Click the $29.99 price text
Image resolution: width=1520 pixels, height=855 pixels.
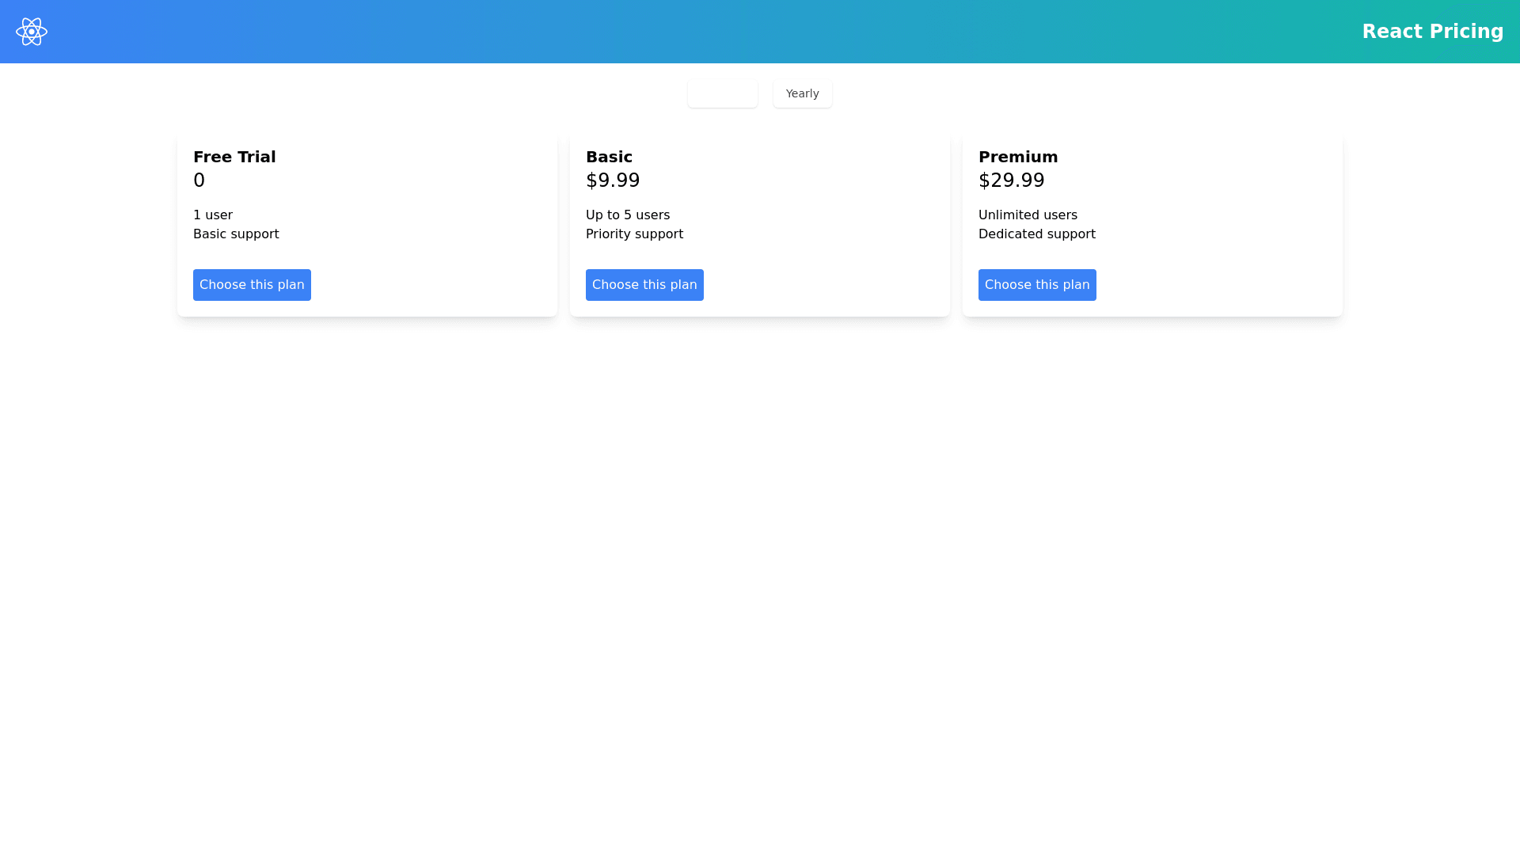point(1012,180)
